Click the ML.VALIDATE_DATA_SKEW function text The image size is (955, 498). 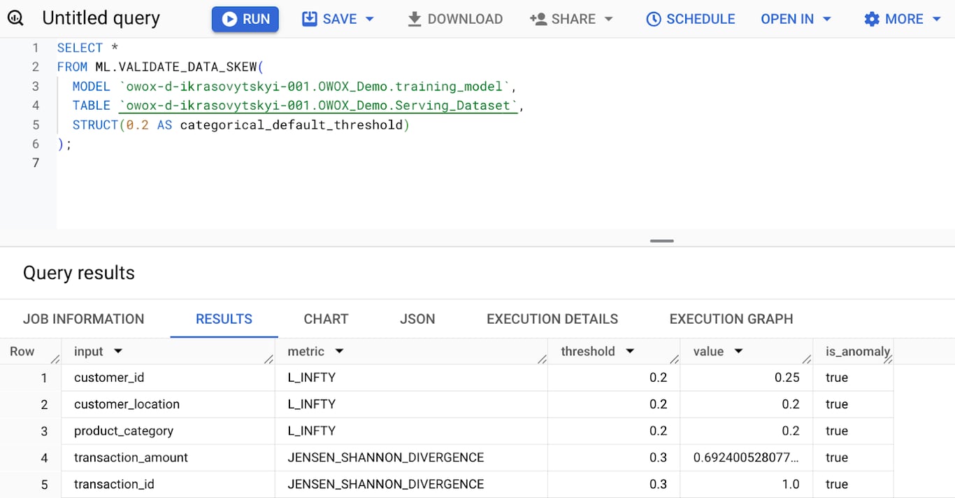click(x=176, y=67)
